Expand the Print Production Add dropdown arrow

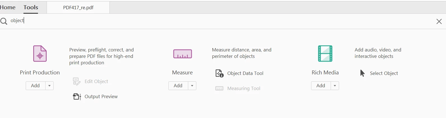tap(49, 86)
